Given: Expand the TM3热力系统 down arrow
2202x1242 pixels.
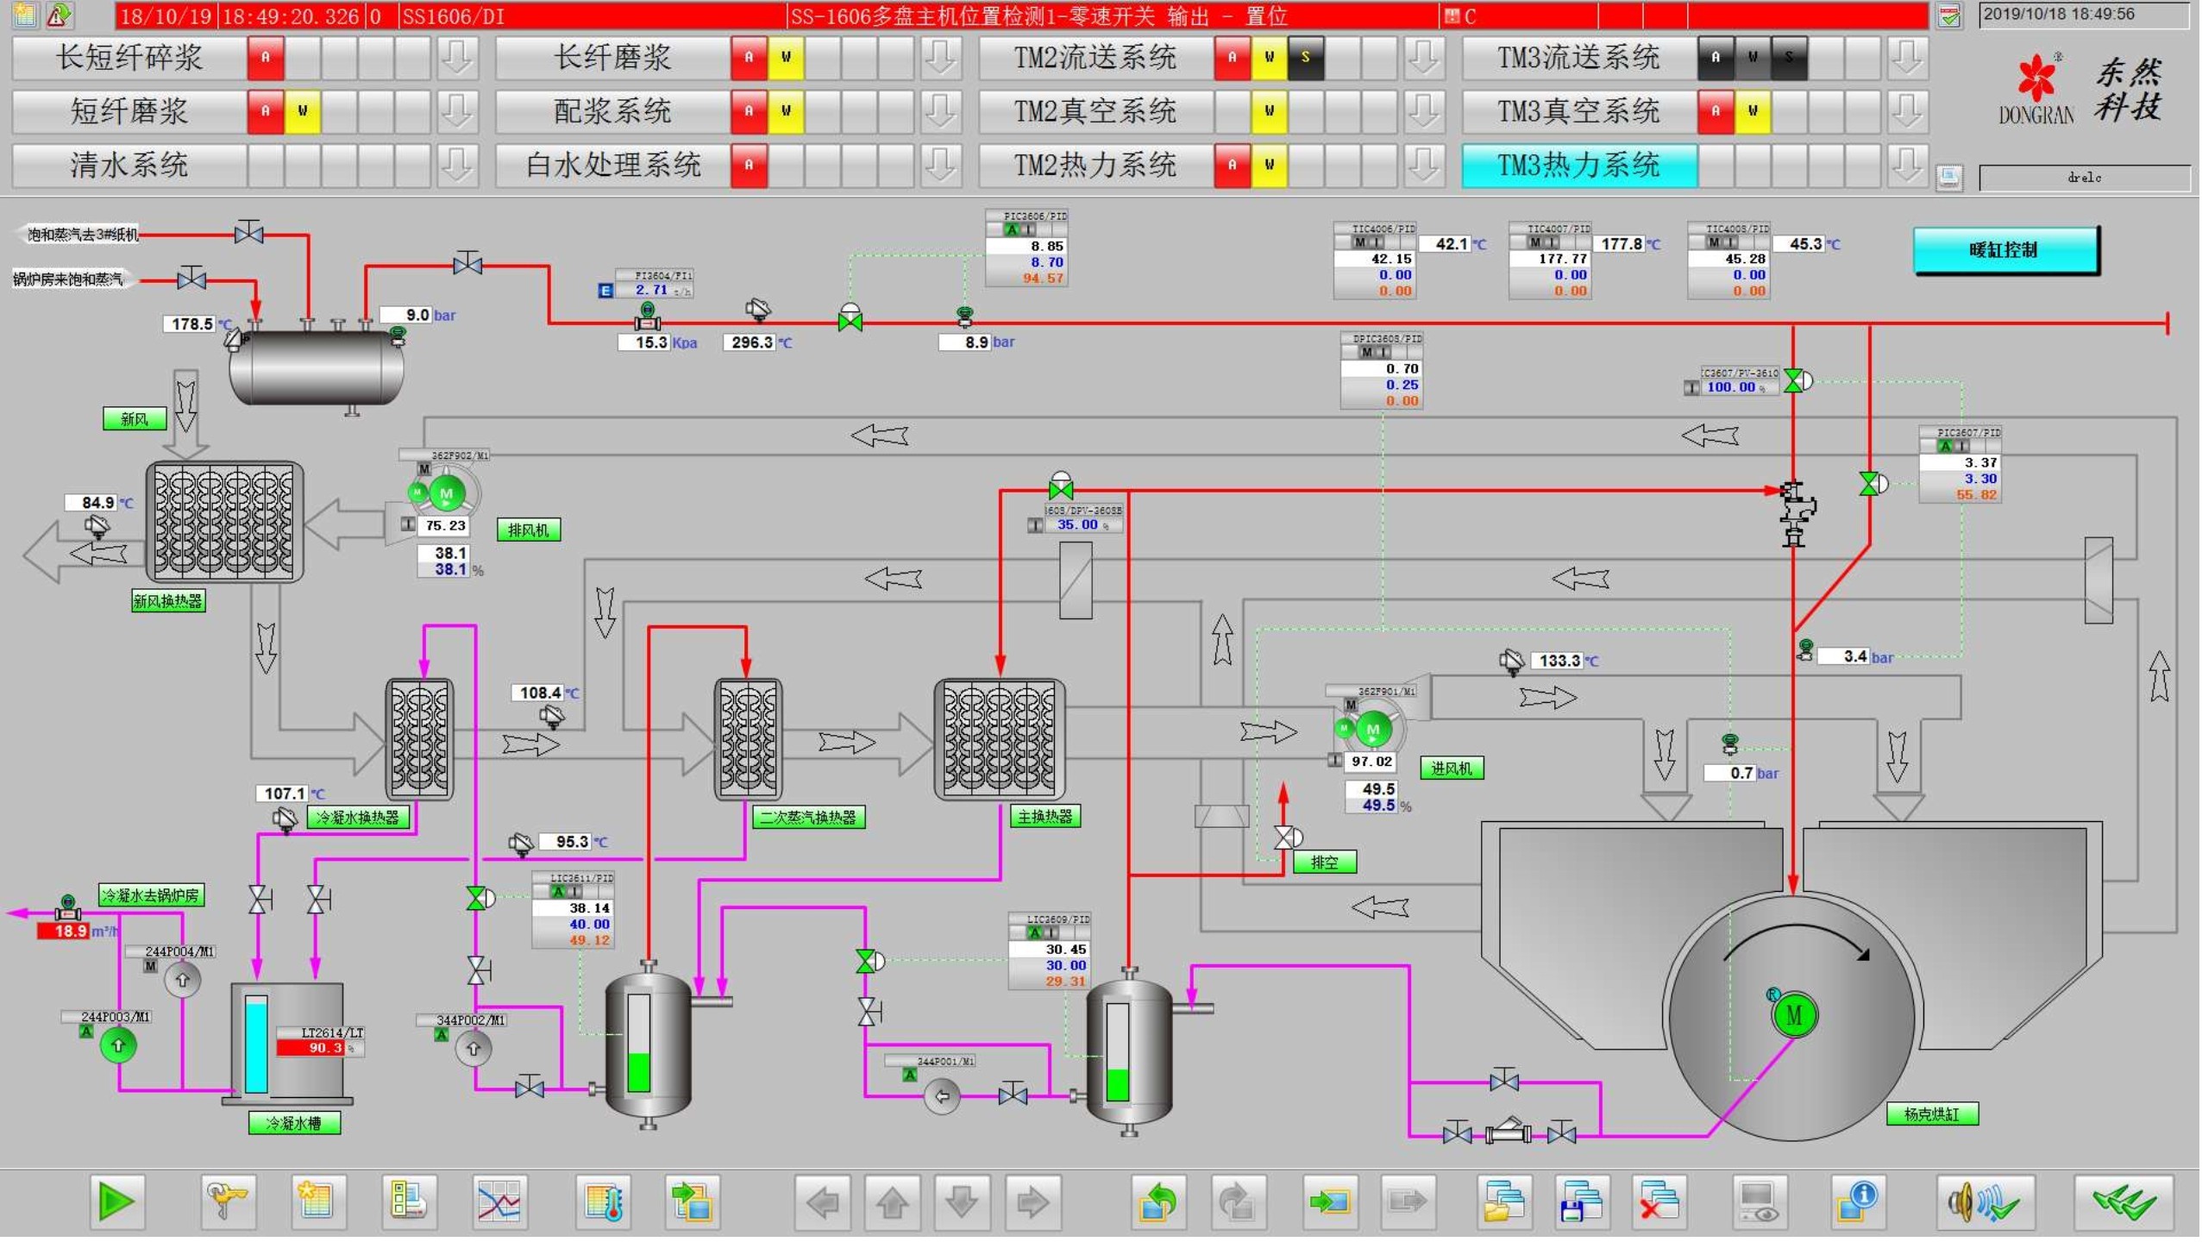Looking at the screenshot, I should pos(1908,165).
